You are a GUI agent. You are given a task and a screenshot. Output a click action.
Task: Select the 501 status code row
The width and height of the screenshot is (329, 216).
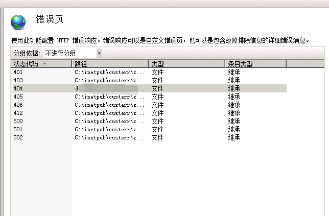click(x=18, y=129)
